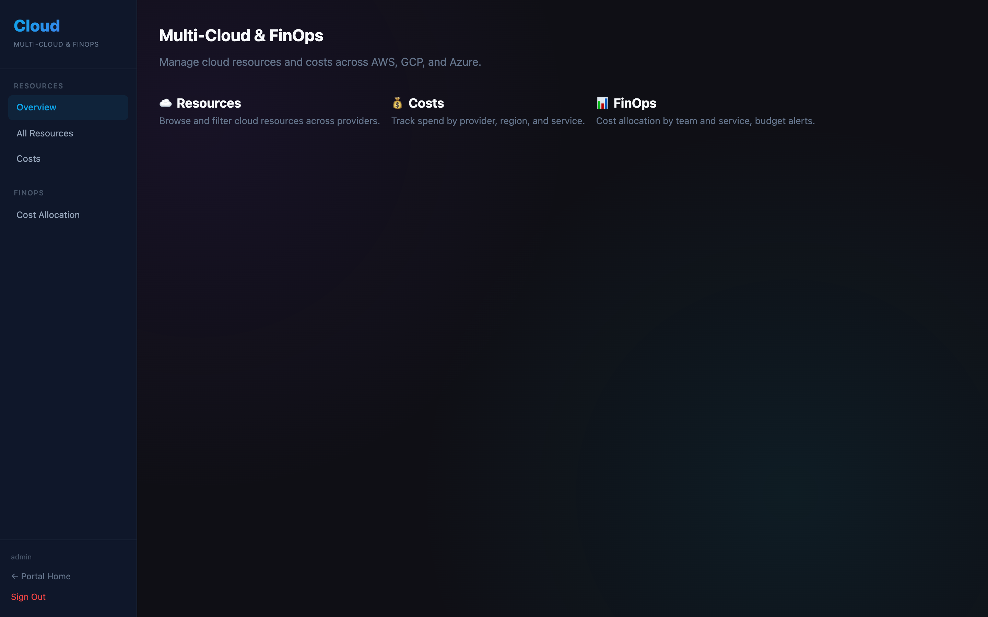The image size is (988, 617).
Task: Click the Cloud app logo in sidebar
Action: pos(37,25)
